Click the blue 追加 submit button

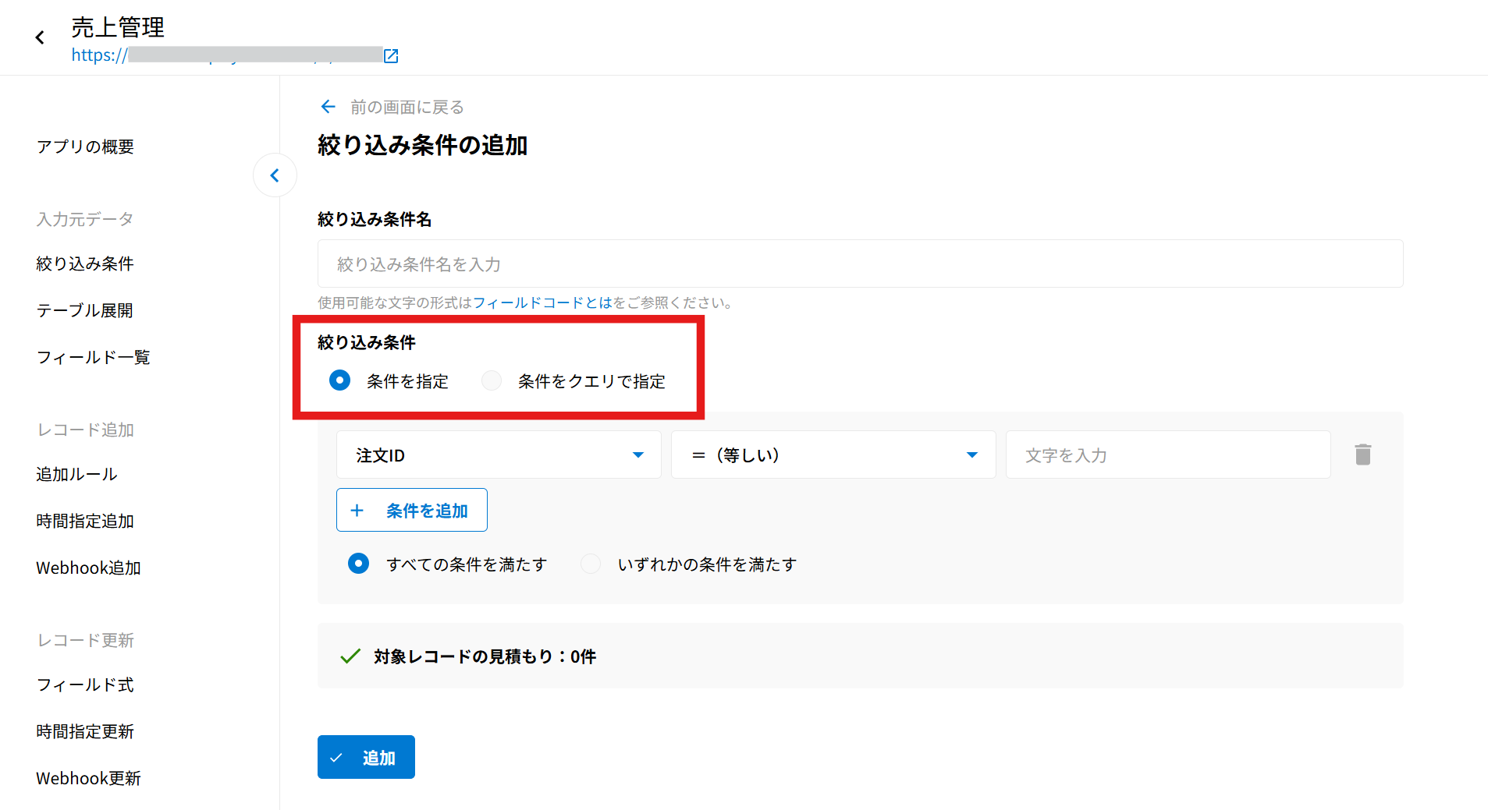[x=366, y=757]
